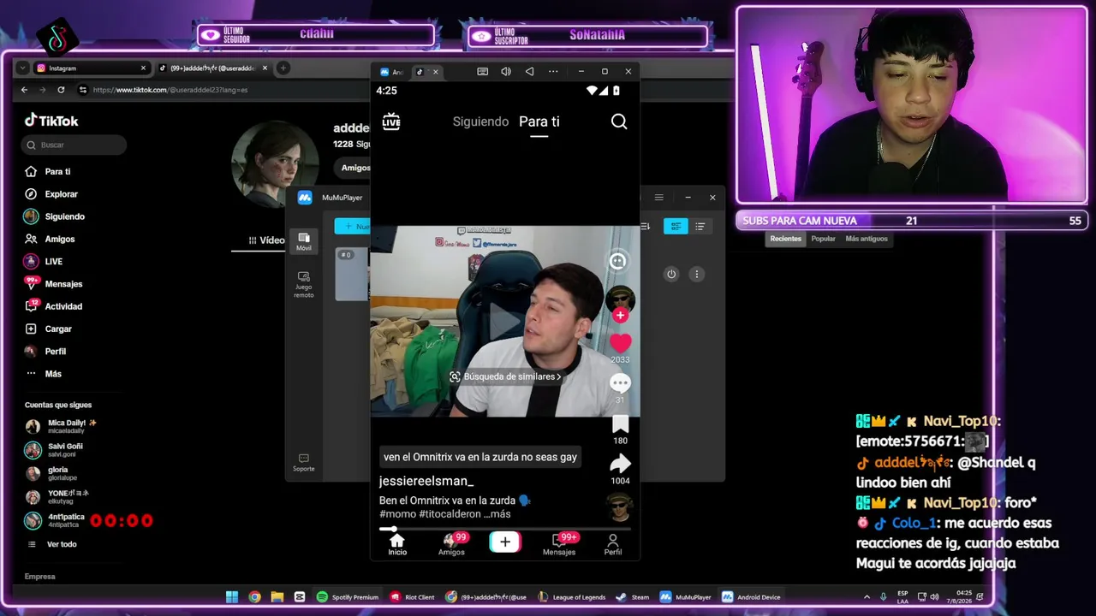This screenshot has width=1096, height=616.
Task: Bookmark the video showing 180 saves
Action: (620, 424)
